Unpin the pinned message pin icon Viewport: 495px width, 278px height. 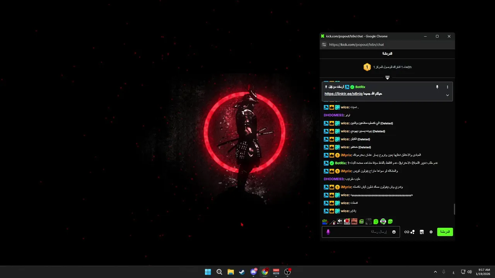pyautogui.click(x=437, y=87)
